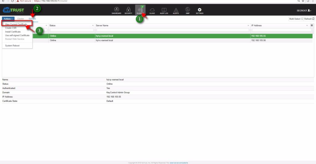Viewport: 316px width, 164px height.
Task: Open the IP Address column dropdown arrow
Action: (307, 26)
